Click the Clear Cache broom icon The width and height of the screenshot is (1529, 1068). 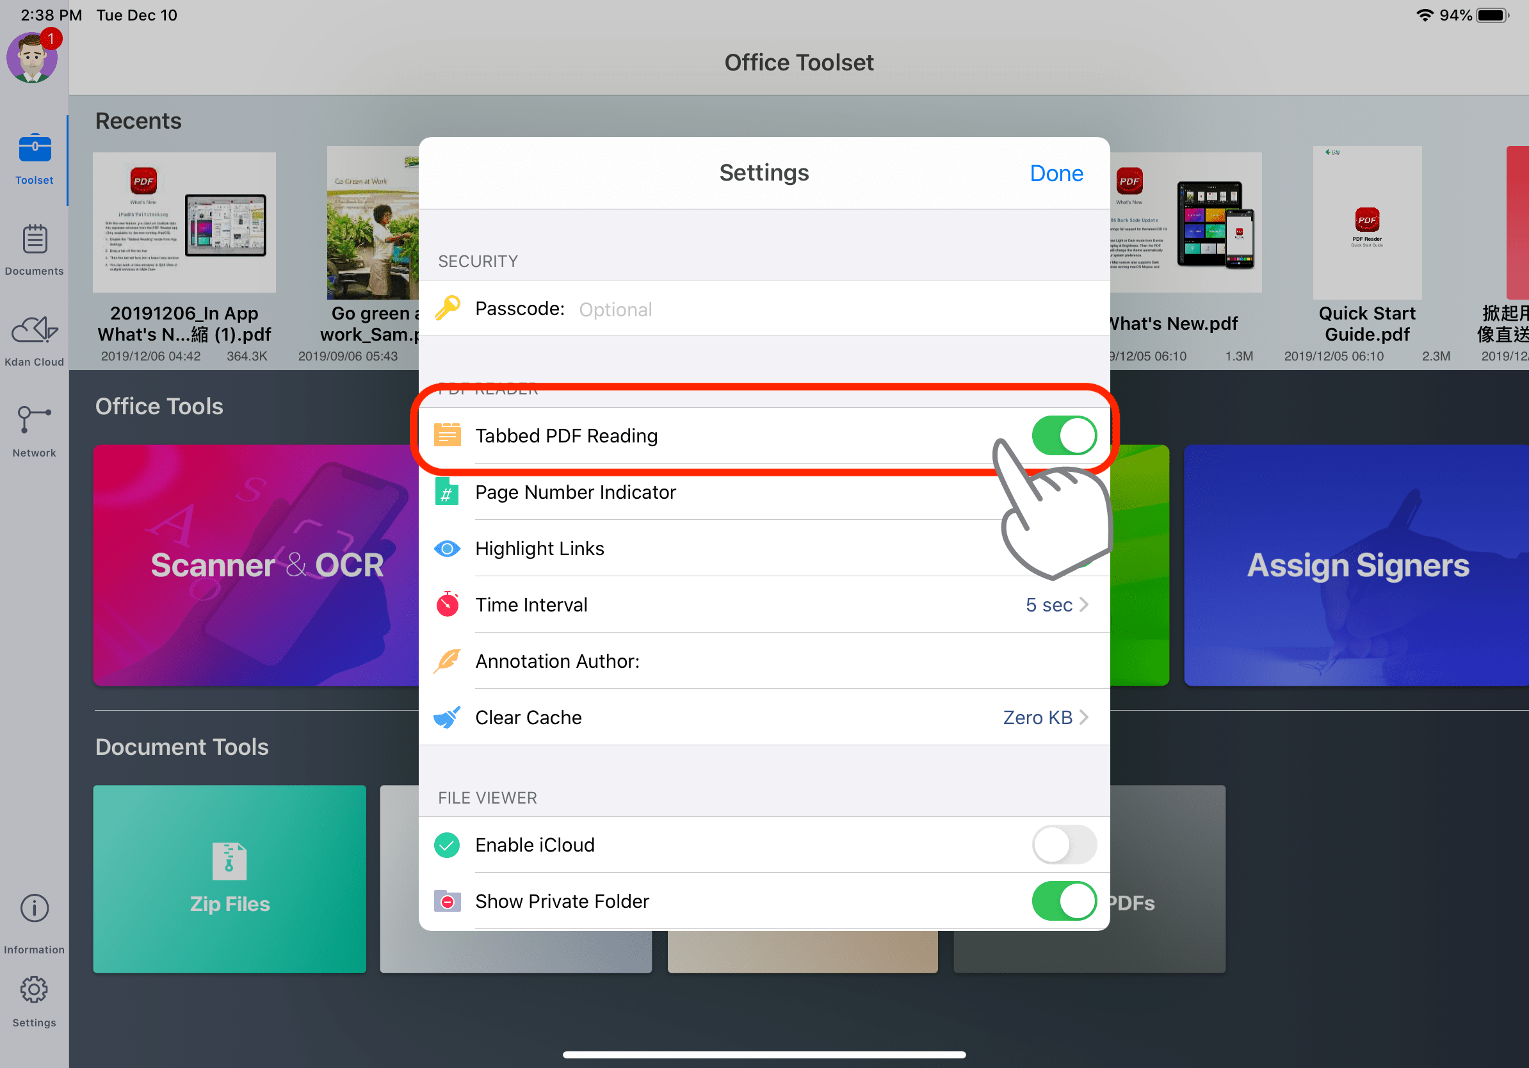tap(448, 717)
